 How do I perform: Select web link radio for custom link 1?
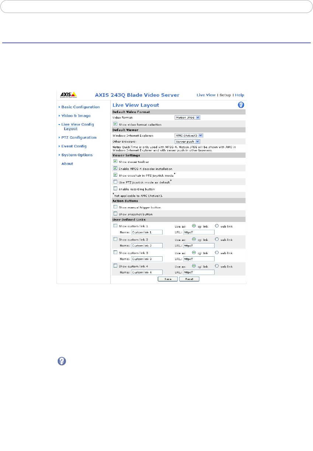click(x=217, y=225)
